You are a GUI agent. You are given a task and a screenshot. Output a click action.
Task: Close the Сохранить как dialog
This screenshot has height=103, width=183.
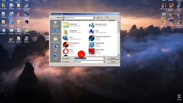119,14
